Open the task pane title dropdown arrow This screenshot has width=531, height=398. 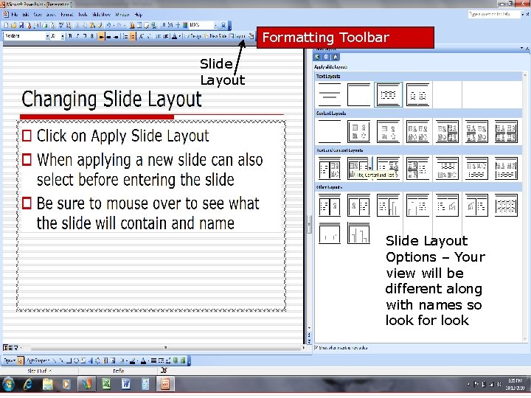522,49
